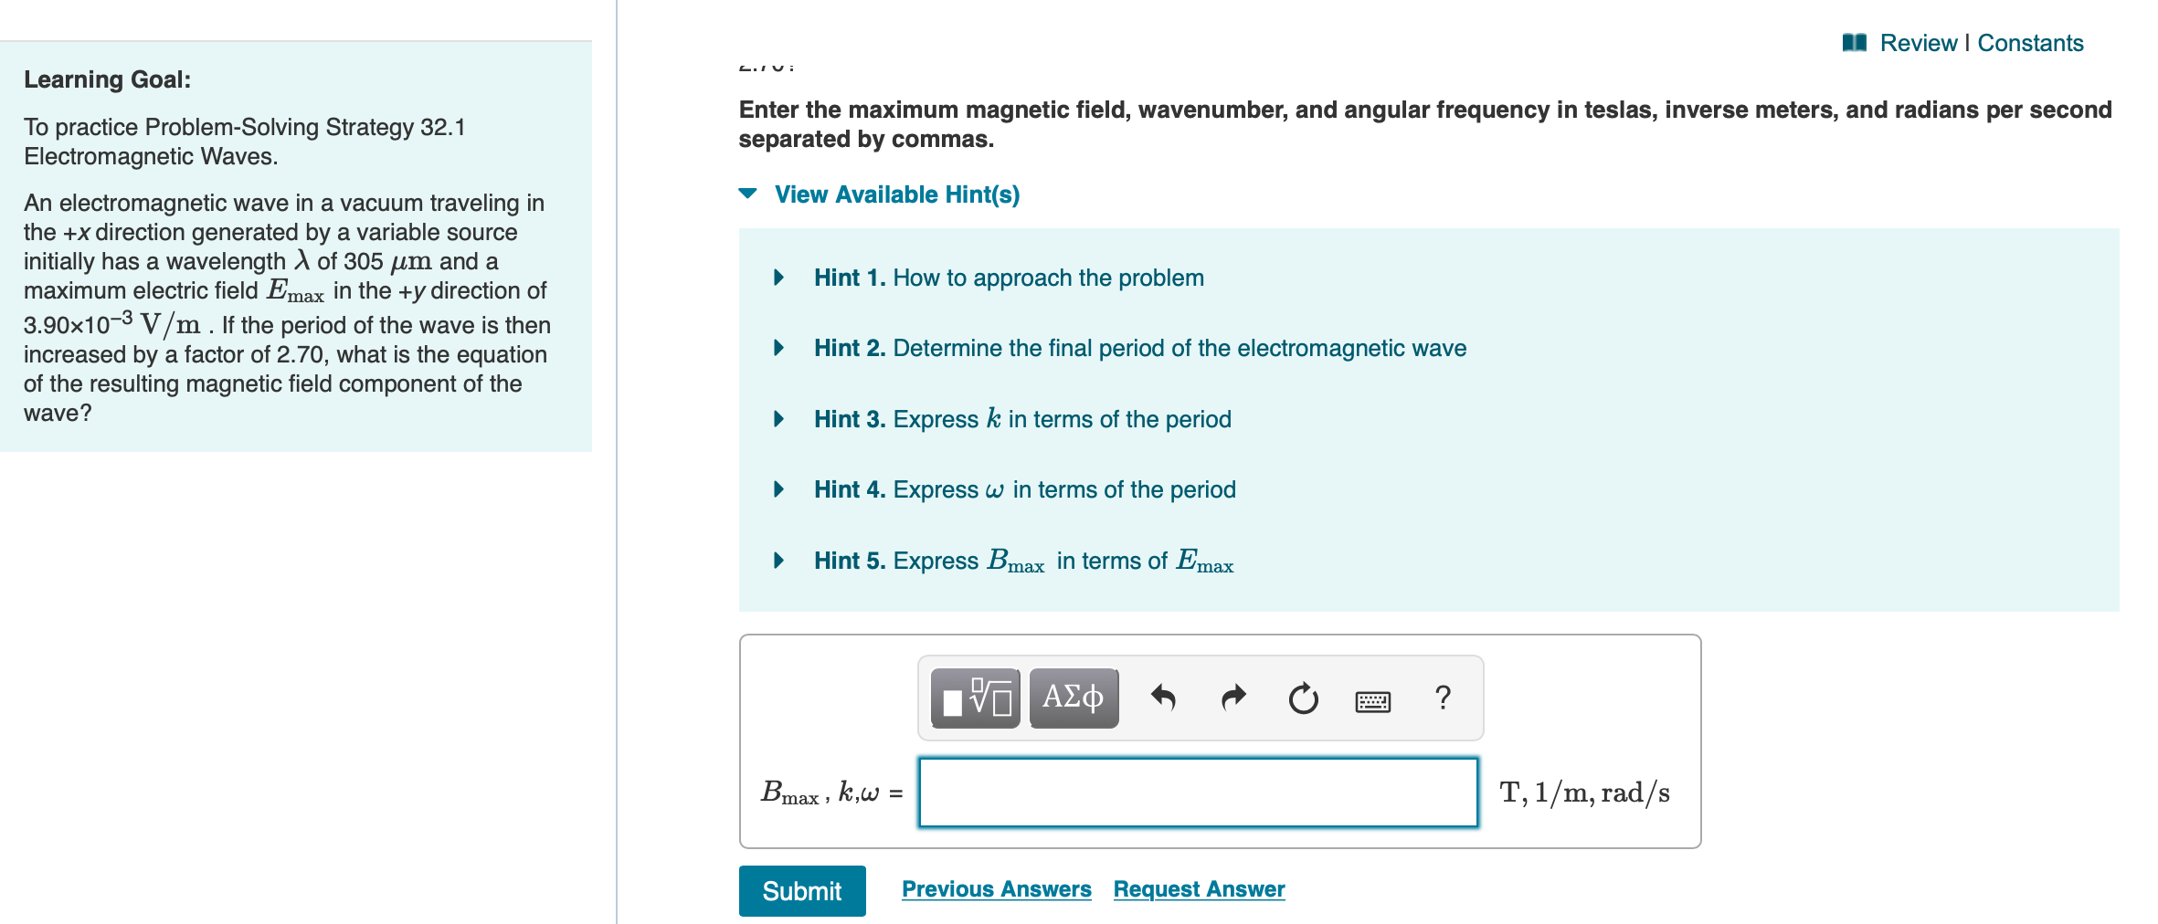Click the question mark help icon
Screen dimensions: 2158x924
point(1442,697)
